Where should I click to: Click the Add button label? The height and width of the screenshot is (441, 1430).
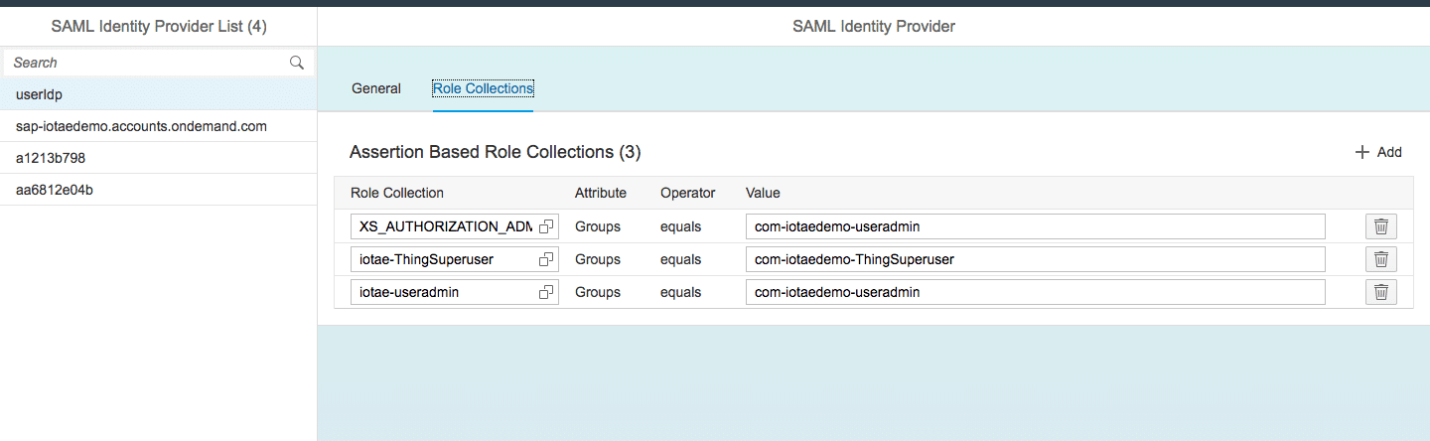click(1389, 152)
